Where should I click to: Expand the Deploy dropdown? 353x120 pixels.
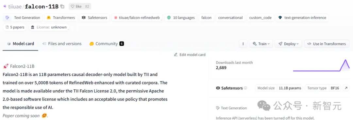[x=288, y=44]
